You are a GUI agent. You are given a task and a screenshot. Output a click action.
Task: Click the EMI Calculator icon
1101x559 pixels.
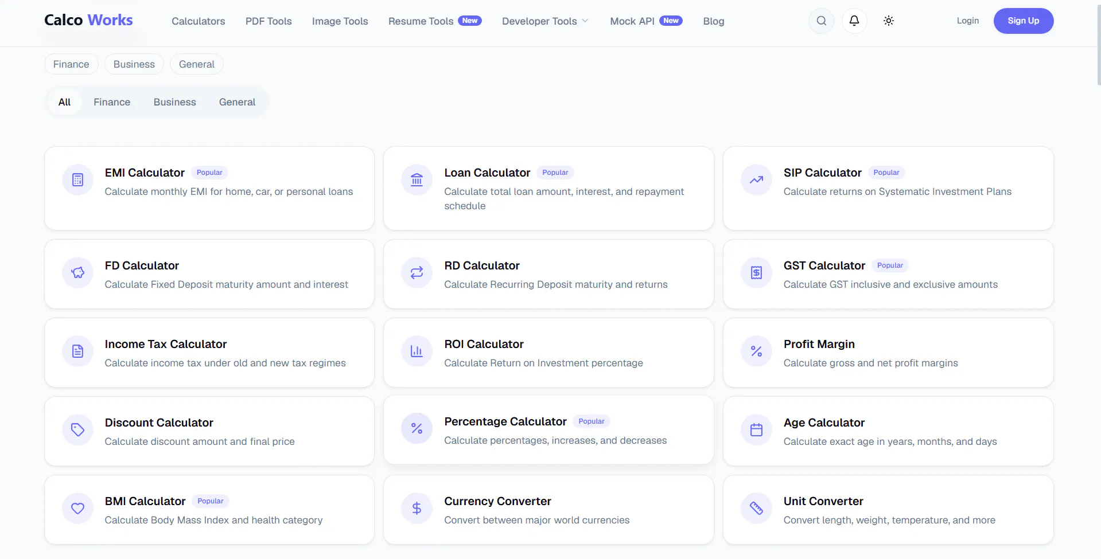pyautogui.click(x=78, y=180)
